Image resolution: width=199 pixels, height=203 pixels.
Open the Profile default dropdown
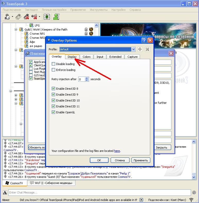click(133, 49)
